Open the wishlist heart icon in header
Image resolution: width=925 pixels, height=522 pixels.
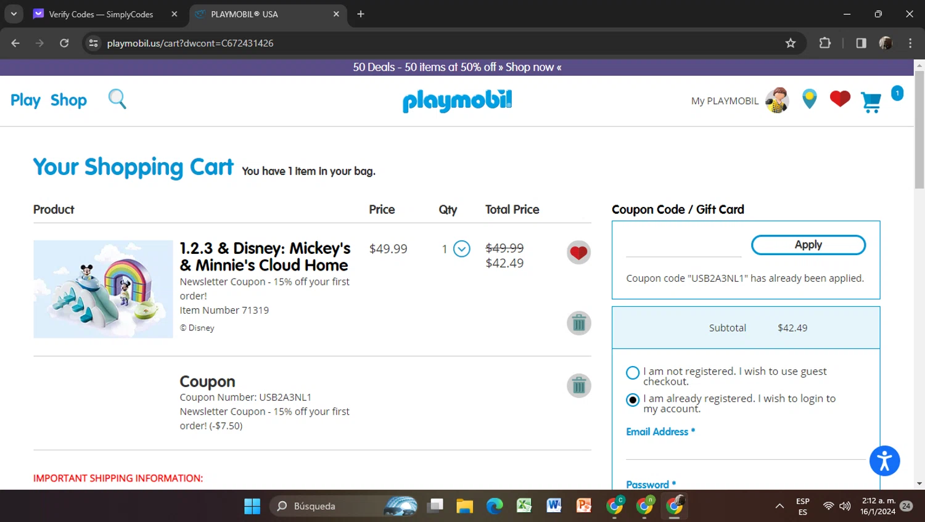tap(840, 99)
